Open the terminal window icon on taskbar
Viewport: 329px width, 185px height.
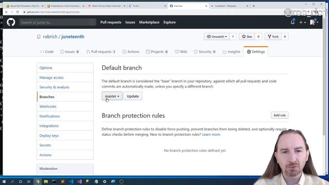54,181
